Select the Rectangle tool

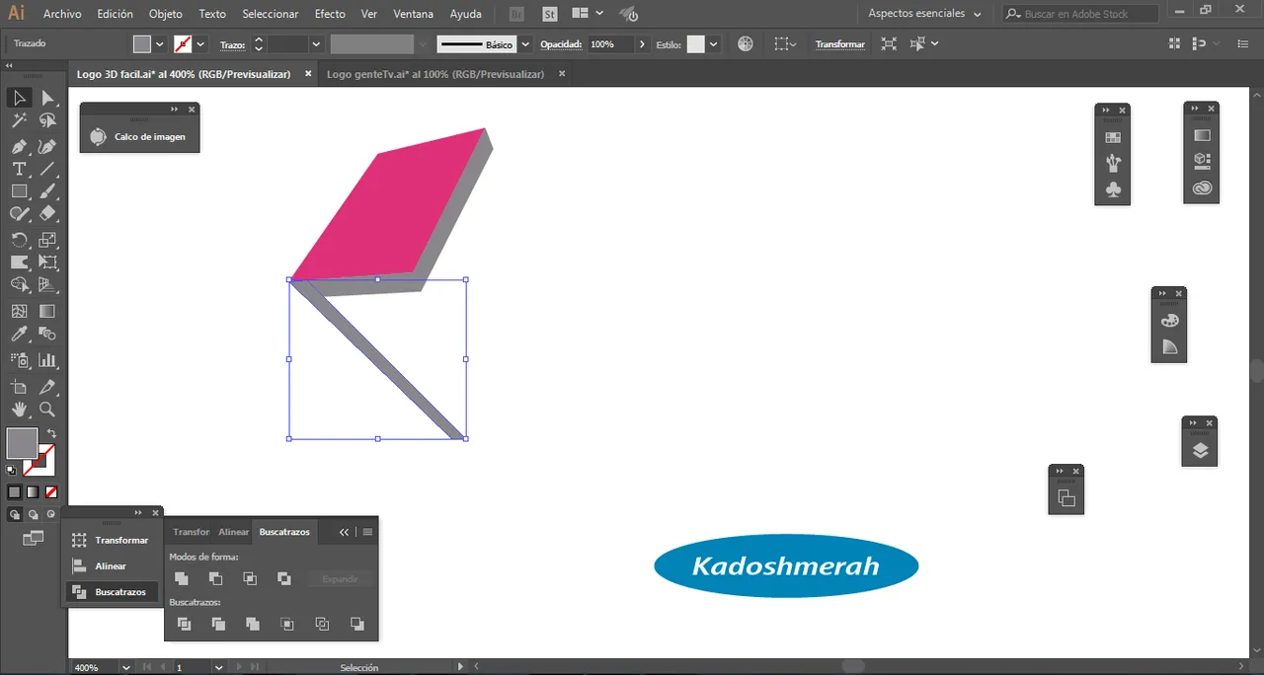pyautogui.click(x=19, y=191)
